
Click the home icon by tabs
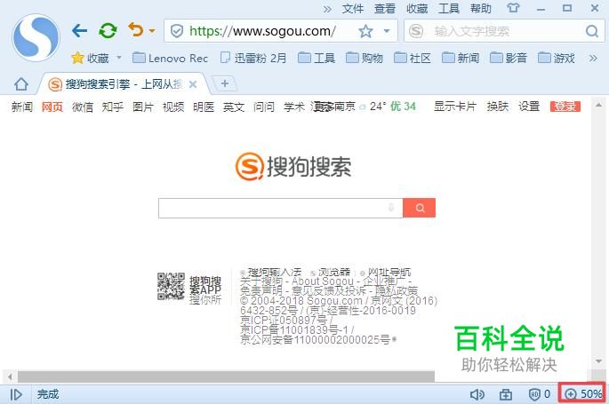tap(21, 83)
